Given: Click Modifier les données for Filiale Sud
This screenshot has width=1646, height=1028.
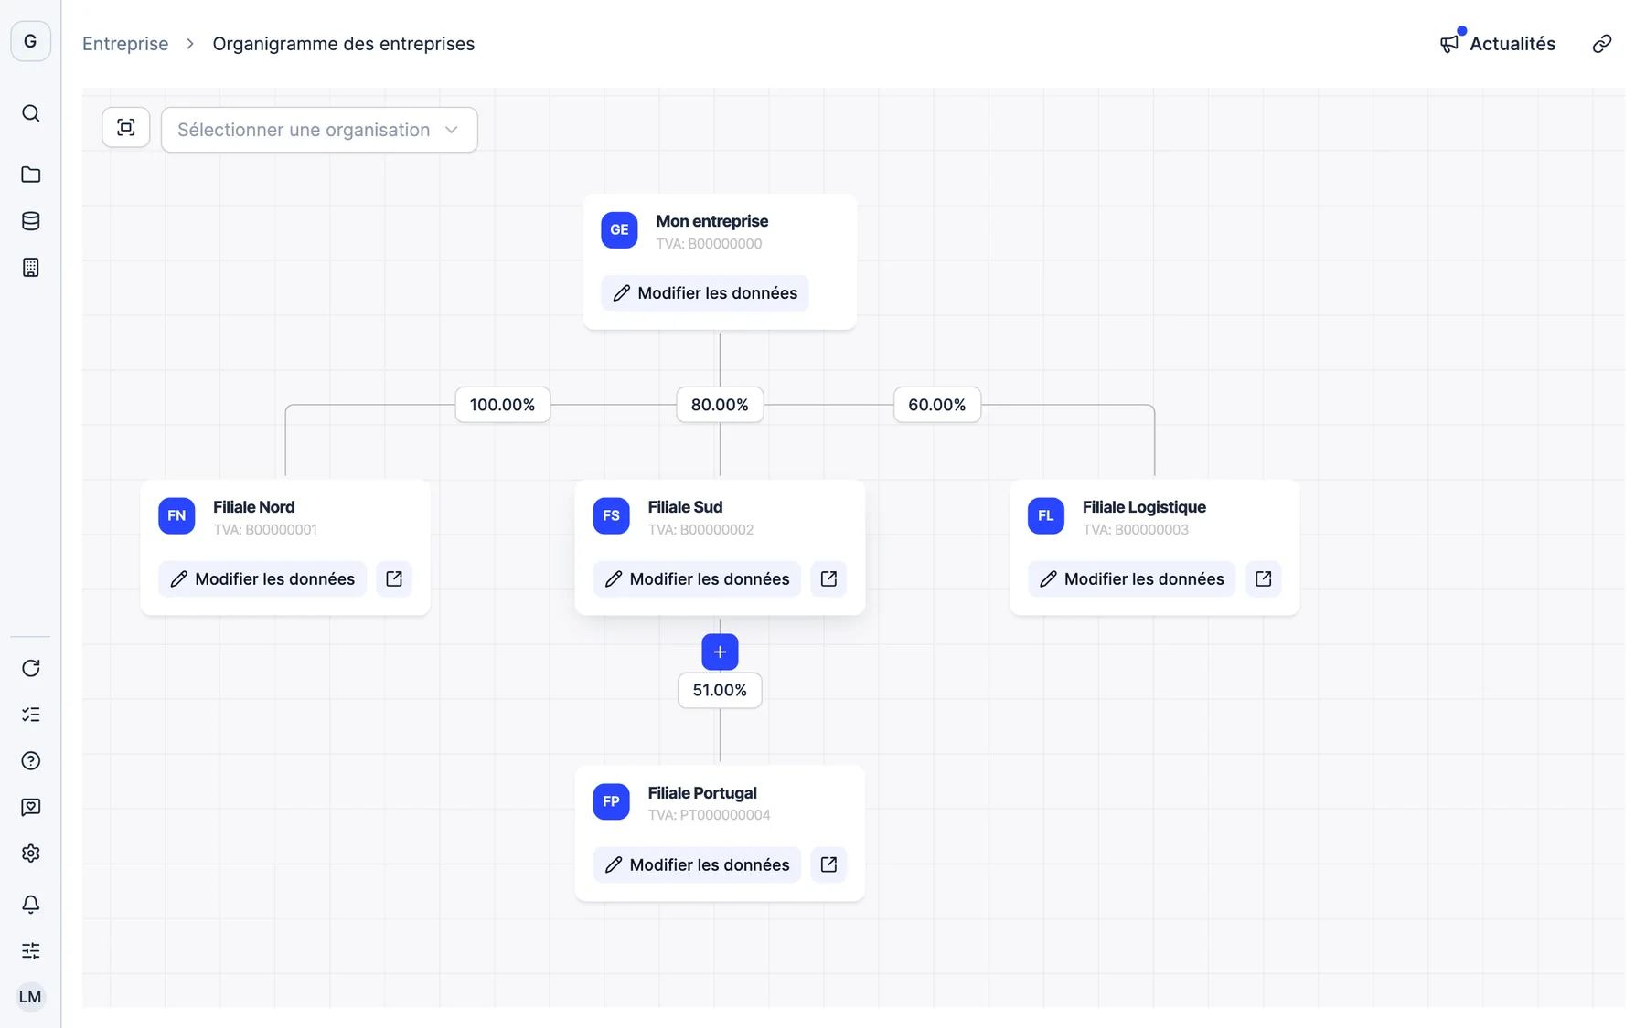Looking at the screenshot, I should tap(697, 579).
